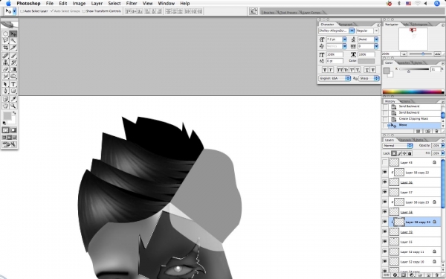
Task: Open layer Opacity dropdown arrow
Action: pos(442,146)
